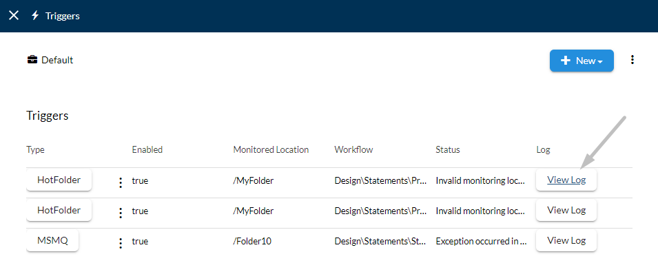This screenshot has width=658, height=274.
Task: View the log for the MSMQ trigger
Action: point(566,241)
